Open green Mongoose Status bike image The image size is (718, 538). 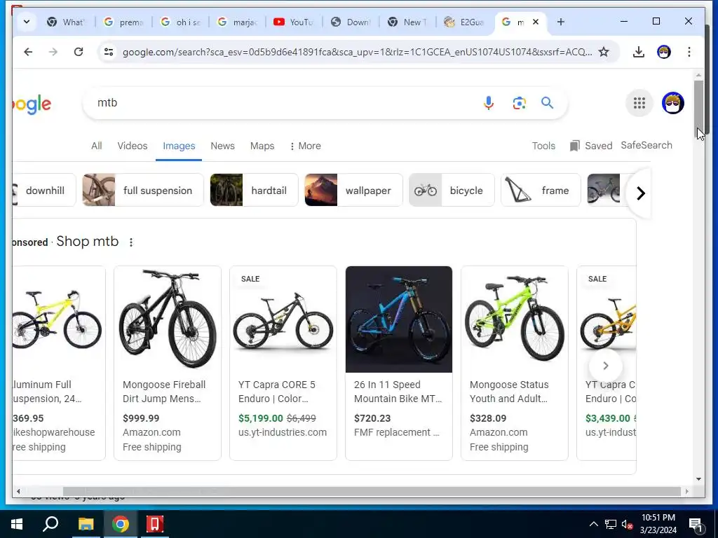515,319
